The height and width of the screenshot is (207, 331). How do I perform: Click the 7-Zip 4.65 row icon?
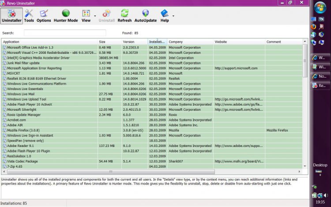click(4, 166)
